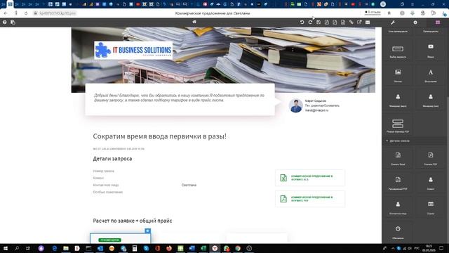
Task: Save the proposal with the floppy icon
Action: (319, 22)
